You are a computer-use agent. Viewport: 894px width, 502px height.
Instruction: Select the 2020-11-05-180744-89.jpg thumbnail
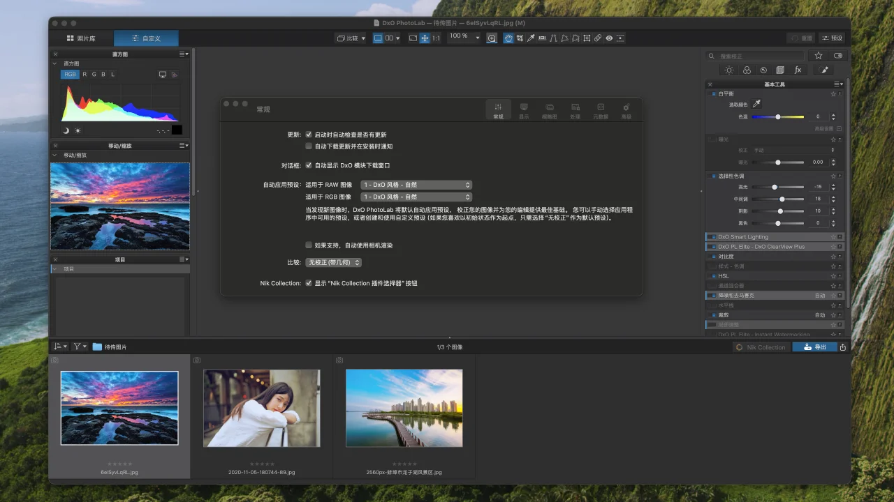261,408
